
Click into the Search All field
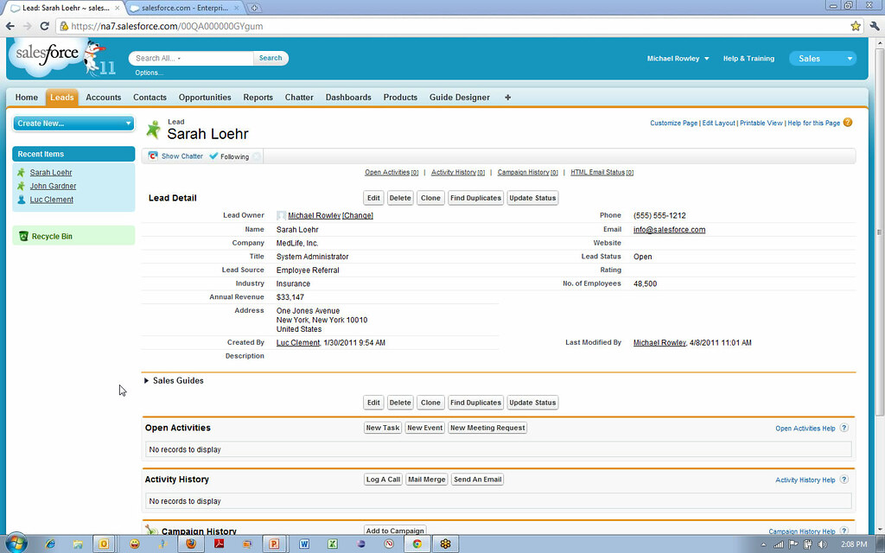tap(191, 58)
